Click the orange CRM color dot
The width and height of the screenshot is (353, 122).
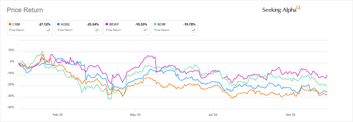(11, 25)
